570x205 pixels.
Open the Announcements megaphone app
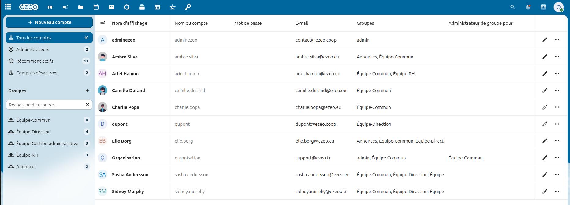[x=65, y=7]
